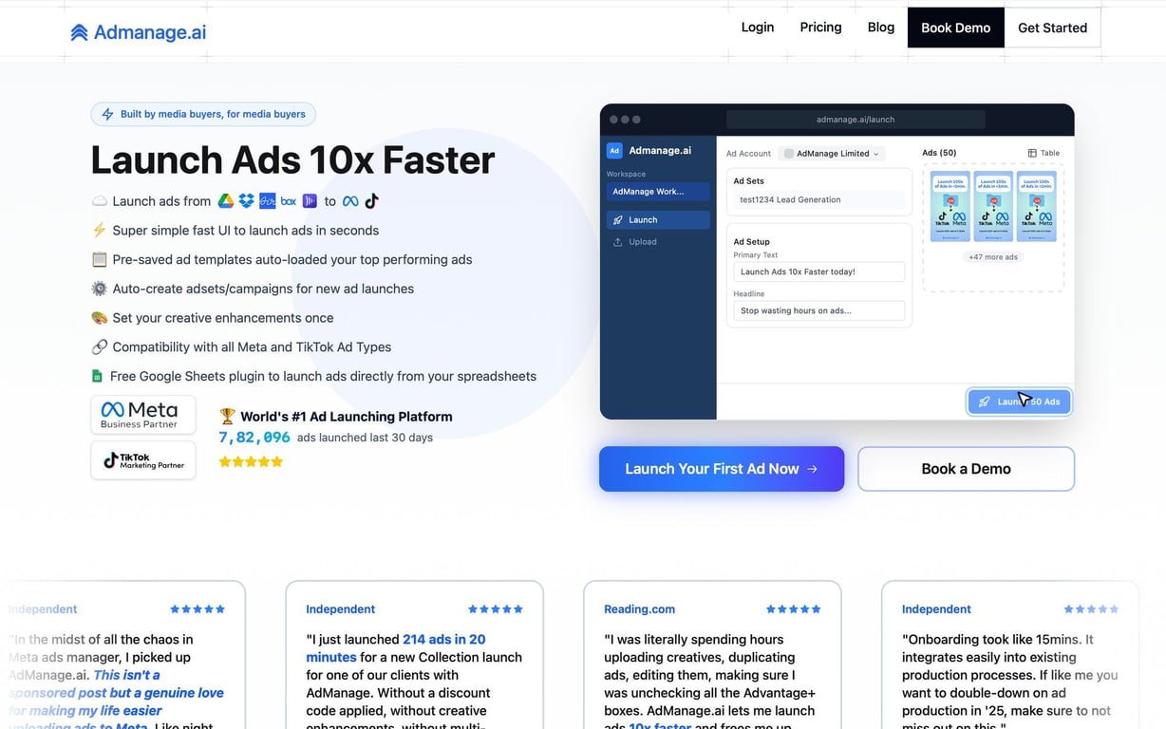The width and height of the screenshot is (1166, 729).
Task: Click the palette icon beside 'Set your creative enhancements'
Action: tap(99, 318)
